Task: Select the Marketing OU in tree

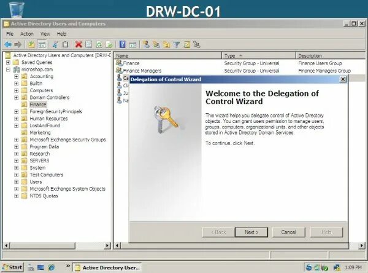Action: click(x=40, y=133)
